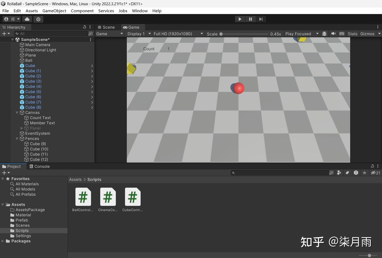The width and height of the screenshot is (382, 258).
Task: Open the GameObject menu
Action: tap(54, 11)
